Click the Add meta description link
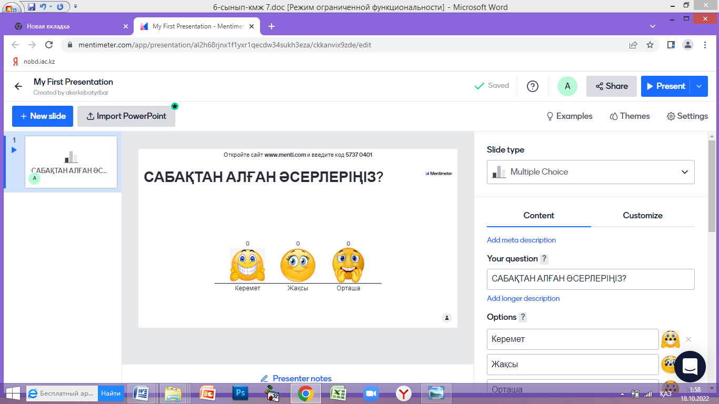Viewport: 719px width, 404px height. tap(521, 240)
